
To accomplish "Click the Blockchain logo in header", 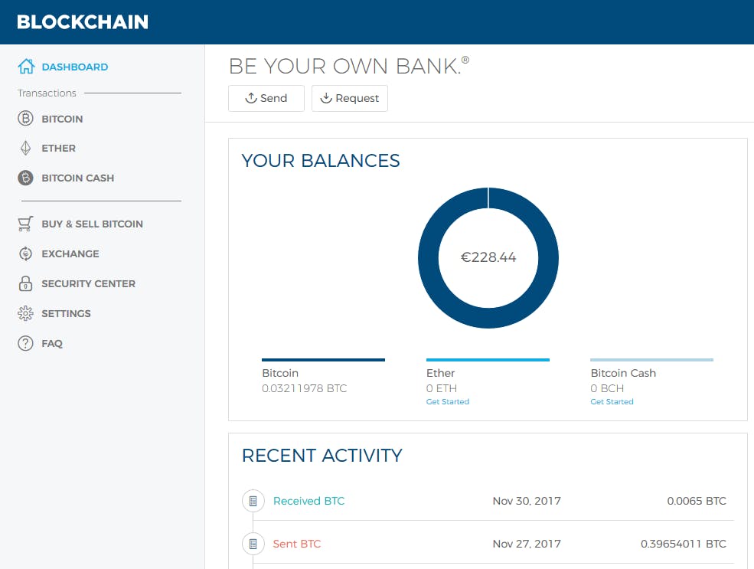I will point(83,21).
